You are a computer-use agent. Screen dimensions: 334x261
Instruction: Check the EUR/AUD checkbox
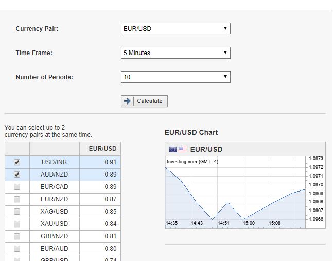[x=17, y=249]
